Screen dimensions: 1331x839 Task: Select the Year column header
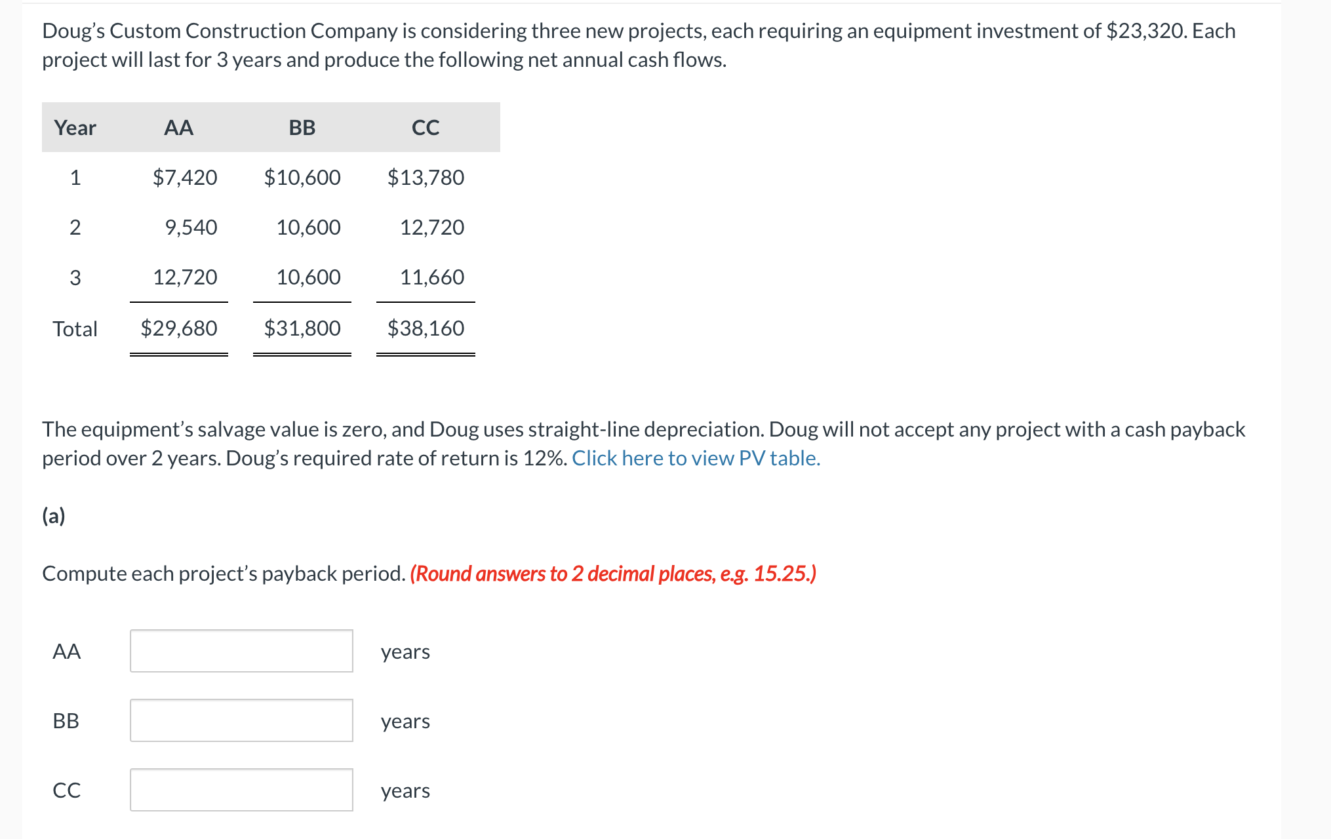75,128
